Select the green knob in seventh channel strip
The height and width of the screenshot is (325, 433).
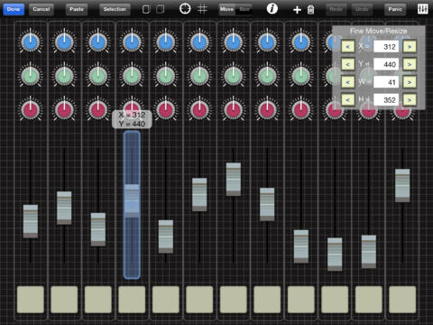point(234,75)
